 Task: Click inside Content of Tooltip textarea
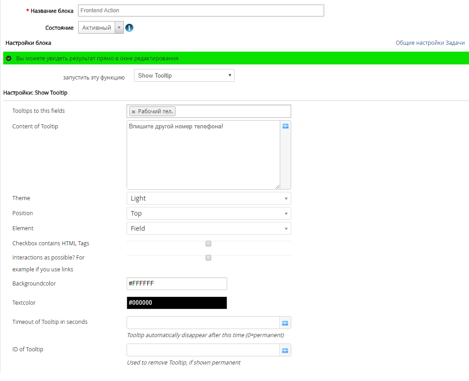[x=203, y=155]
